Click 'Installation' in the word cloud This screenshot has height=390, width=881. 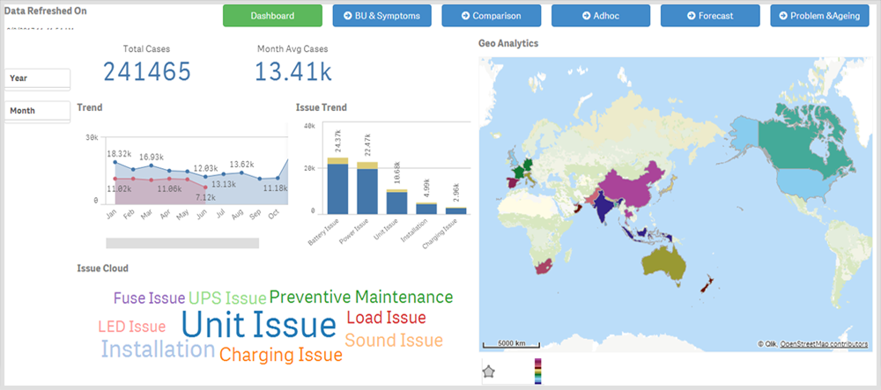click(x=159, y=349)
